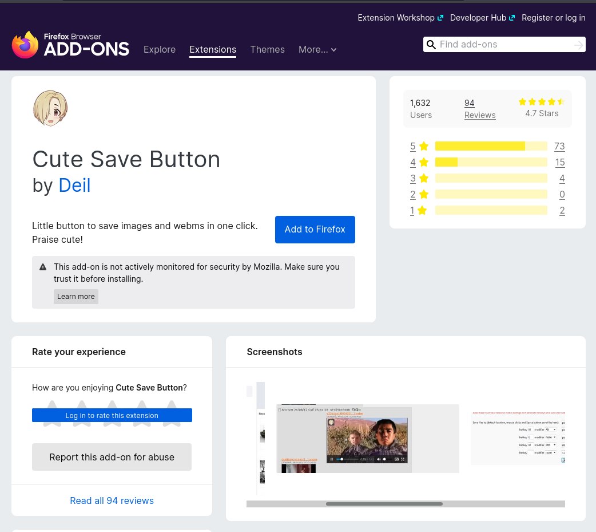Open the 73 five-star reviews count

point(559,146)
